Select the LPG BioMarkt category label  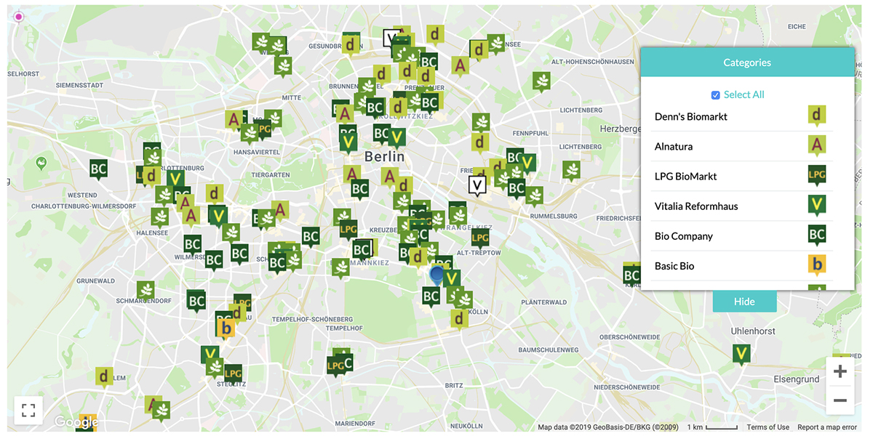click(x=685, y=177)
